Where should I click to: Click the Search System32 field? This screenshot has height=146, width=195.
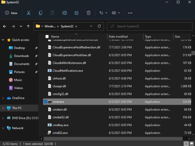point(150,26)
